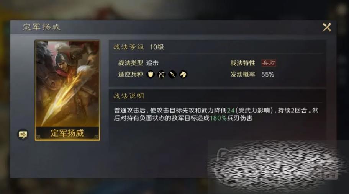Click the 定军扬威 panel title
The image size is (349, 194).
(x=41, y=27)
